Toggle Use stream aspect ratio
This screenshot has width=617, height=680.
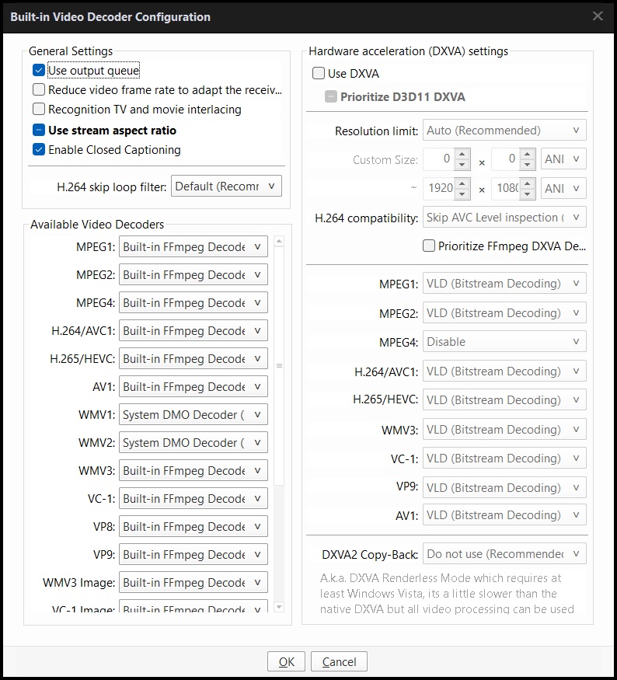tap(39, 131)
